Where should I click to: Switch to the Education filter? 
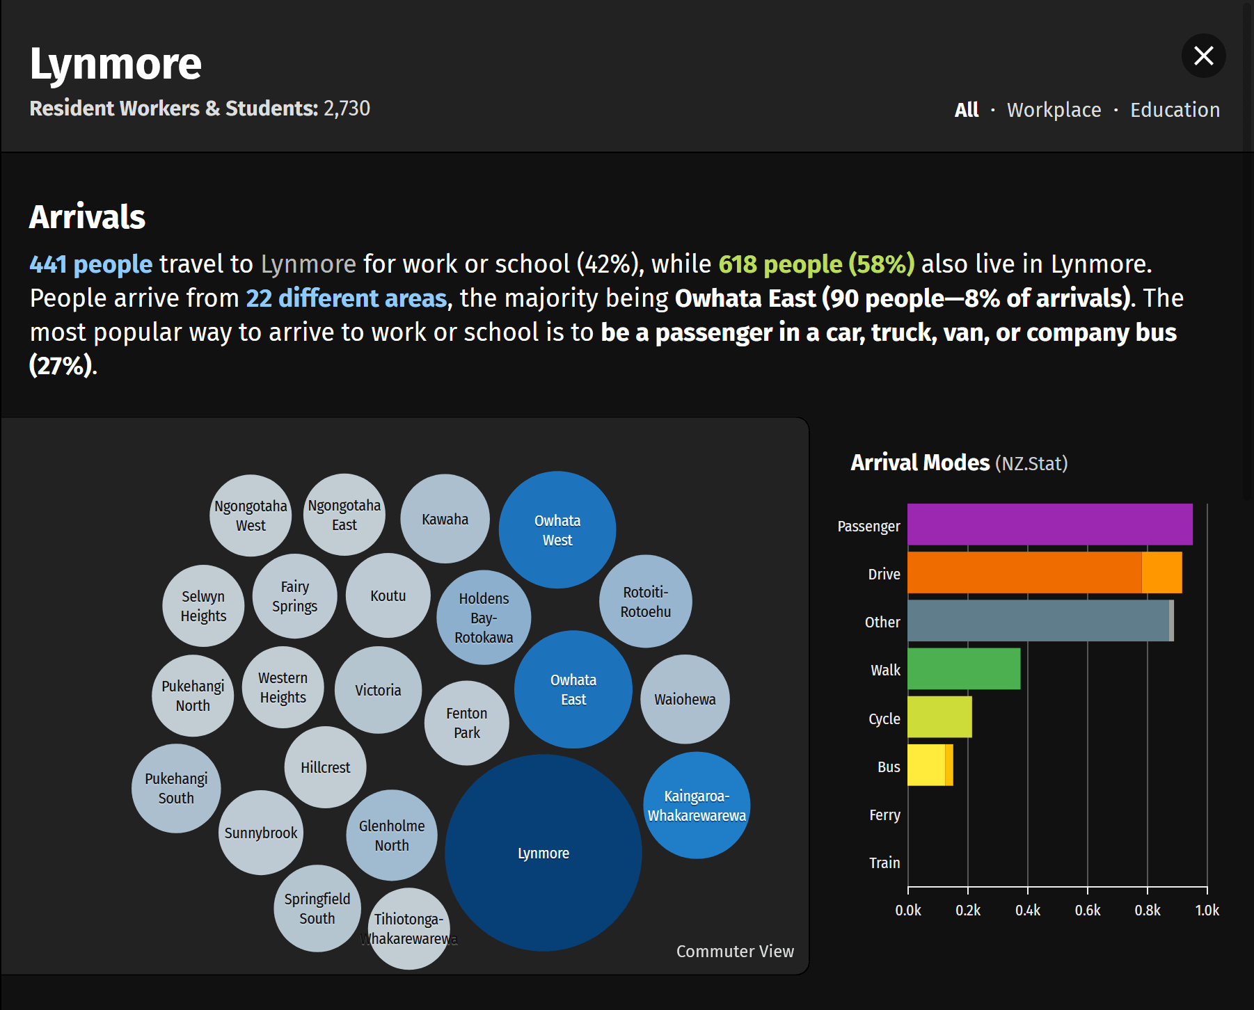pyautogui.click(x=1175, y=110)
